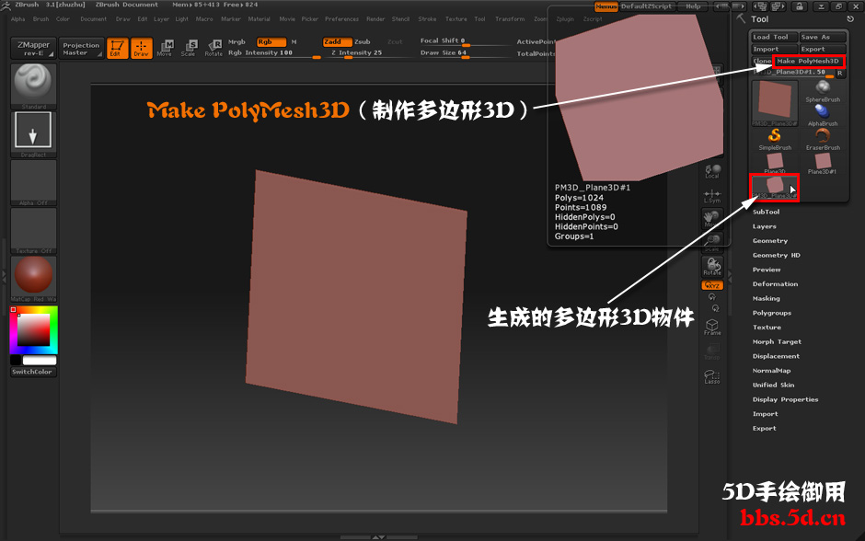The height and width of the screenshot is (541, 865).
Task: Expand the Deformation subpalette
Action: click(x=775, y=284)
